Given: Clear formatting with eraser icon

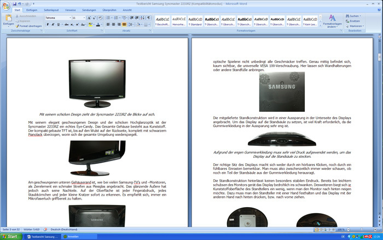Looking at the screenshot, I should (x=100, y=18).
